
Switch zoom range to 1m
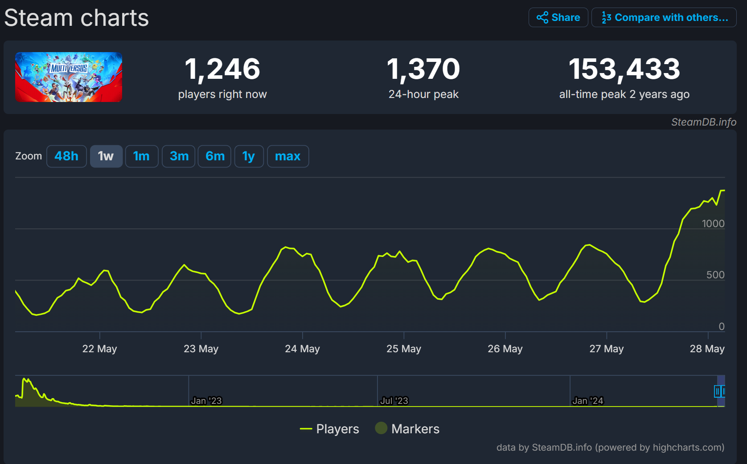[142, 156]
